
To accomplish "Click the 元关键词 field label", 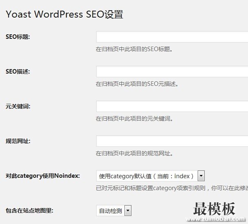I will click(x=18, y=106).
